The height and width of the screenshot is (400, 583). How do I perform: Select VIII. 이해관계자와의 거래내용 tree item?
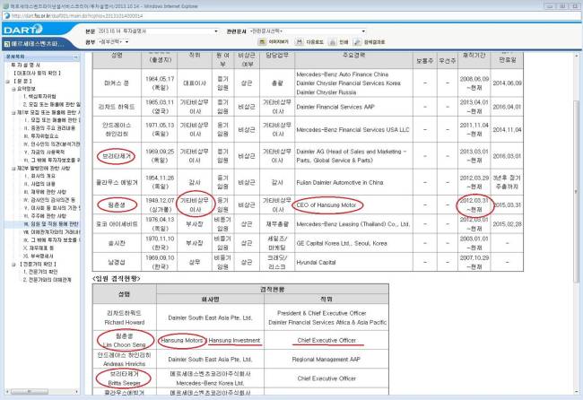51,232
